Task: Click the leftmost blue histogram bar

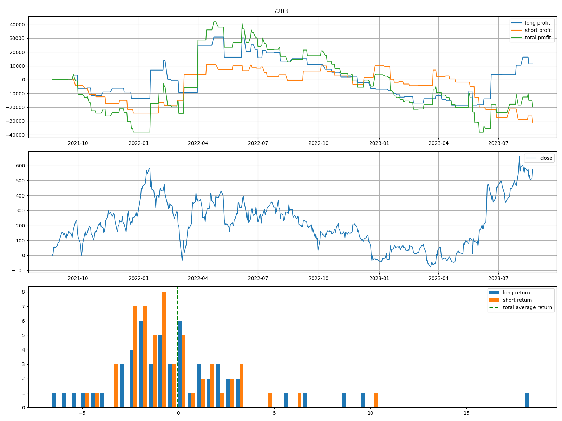Action: (54, 400)
